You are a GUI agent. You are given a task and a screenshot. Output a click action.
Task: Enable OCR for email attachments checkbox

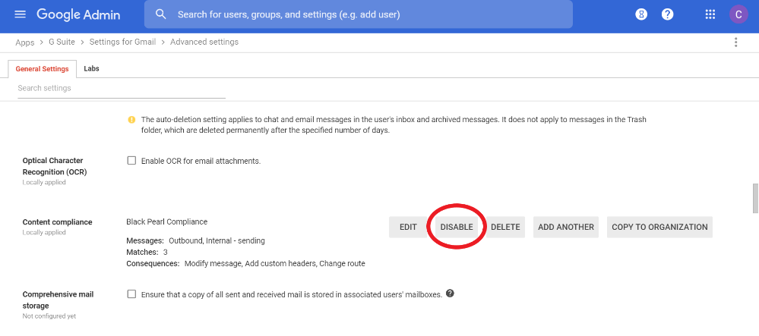click(x=131, y=161)
